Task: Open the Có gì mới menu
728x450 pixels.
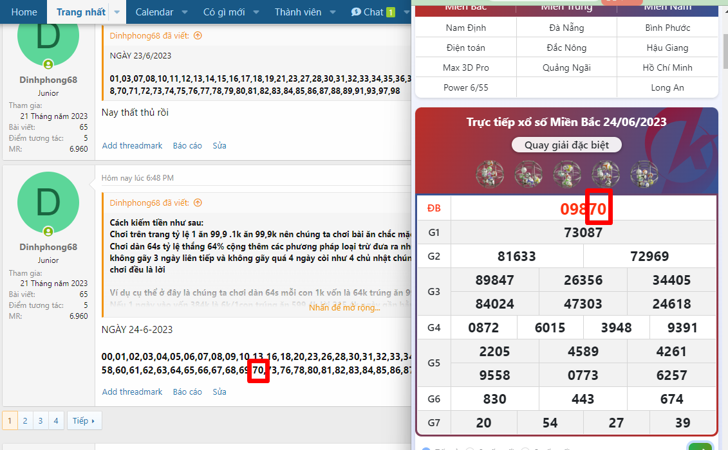Action: (x=224, y=12)
